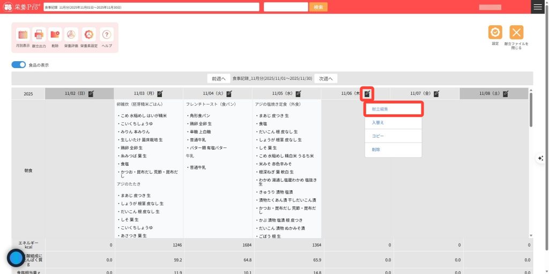Screen dimensions: 549x274
Task: Go to next week (次週へ)
Action: (326, 79)
